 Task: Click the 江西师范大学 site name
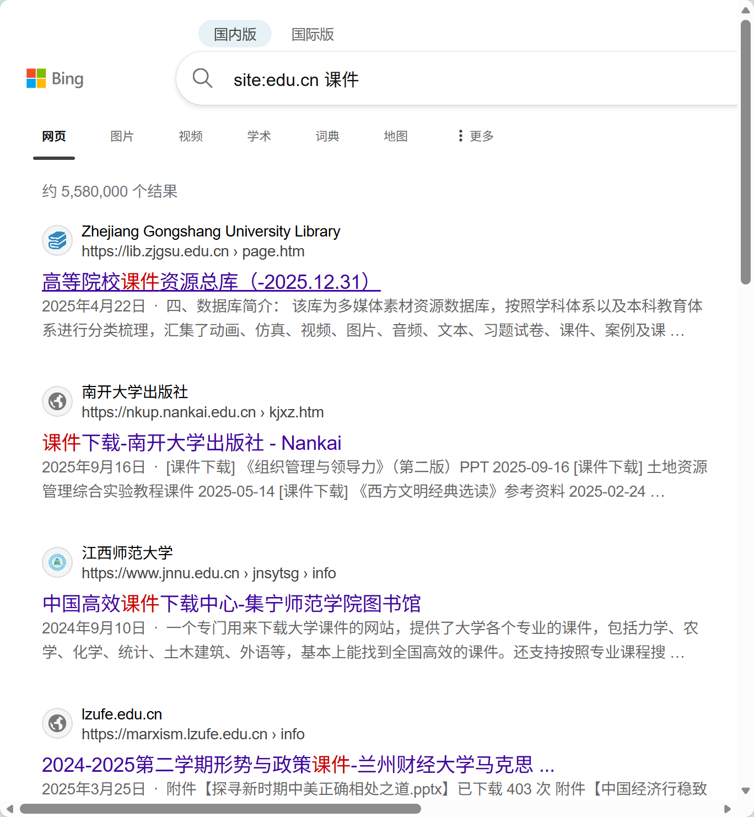click(x=127, y=553)
